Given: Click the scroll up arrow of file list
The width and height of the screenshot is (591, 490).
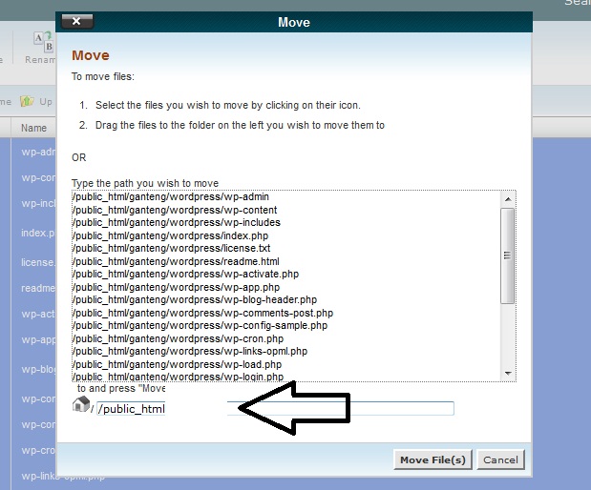Looking at the screenshot, I should tap(508, 199).
